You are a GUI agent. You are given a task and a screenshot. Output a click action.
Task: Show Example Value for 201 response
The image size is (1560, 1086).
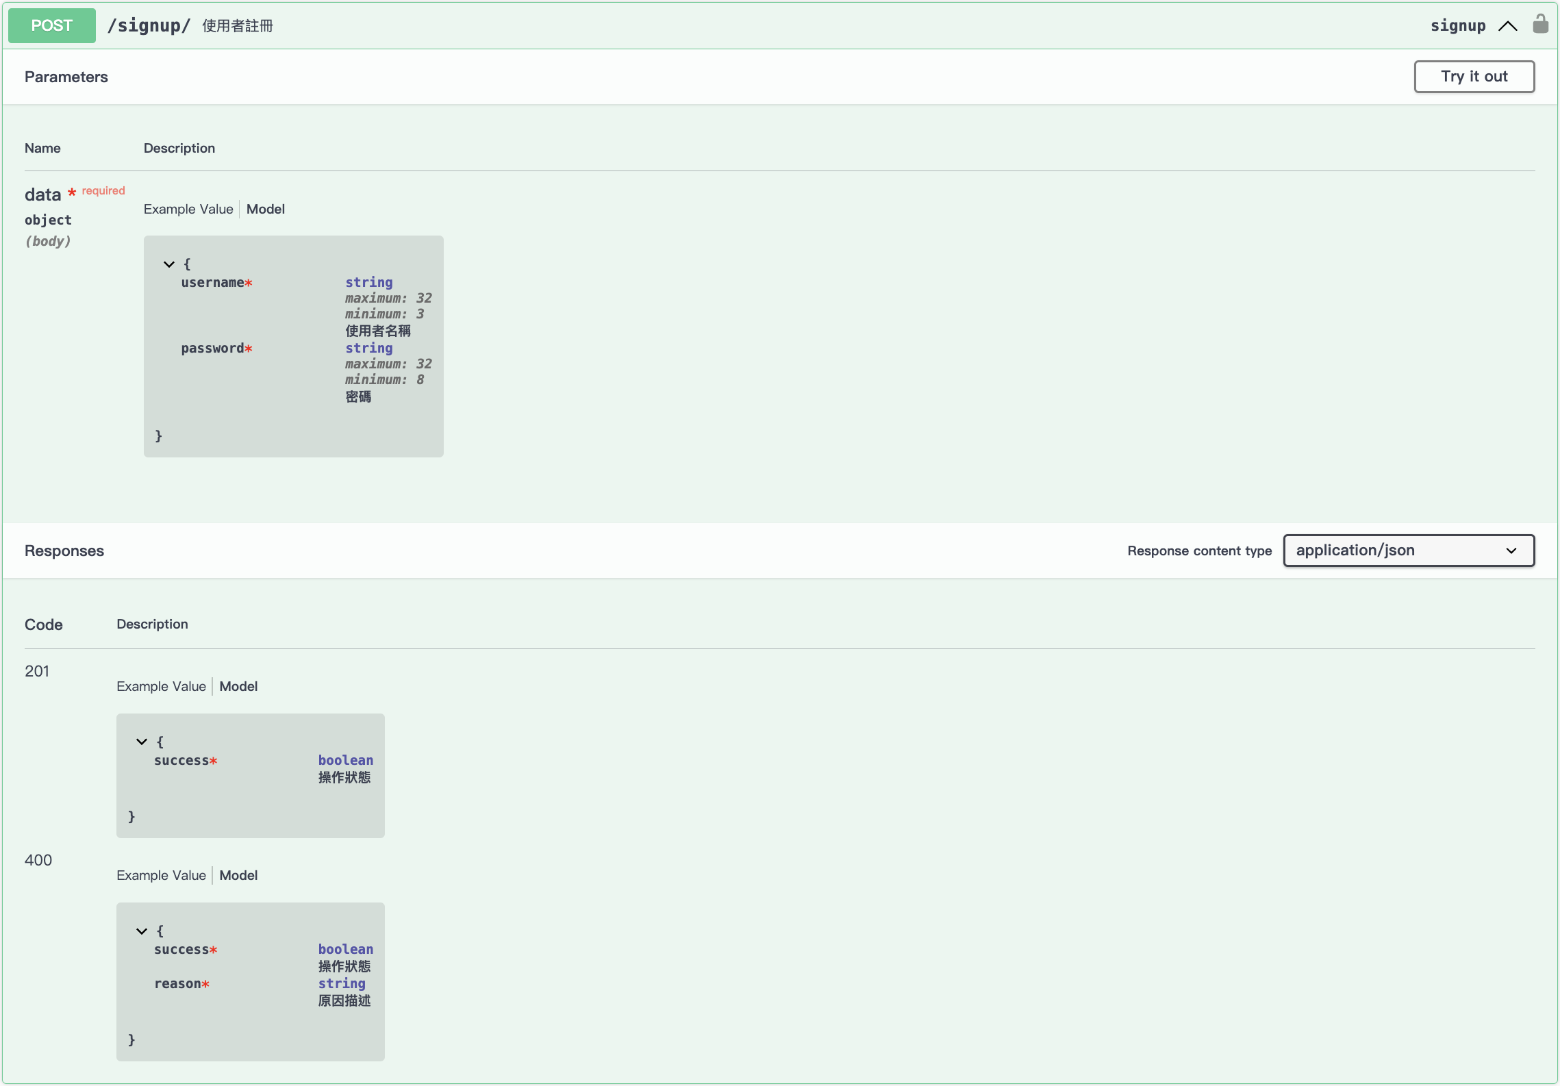161,686
